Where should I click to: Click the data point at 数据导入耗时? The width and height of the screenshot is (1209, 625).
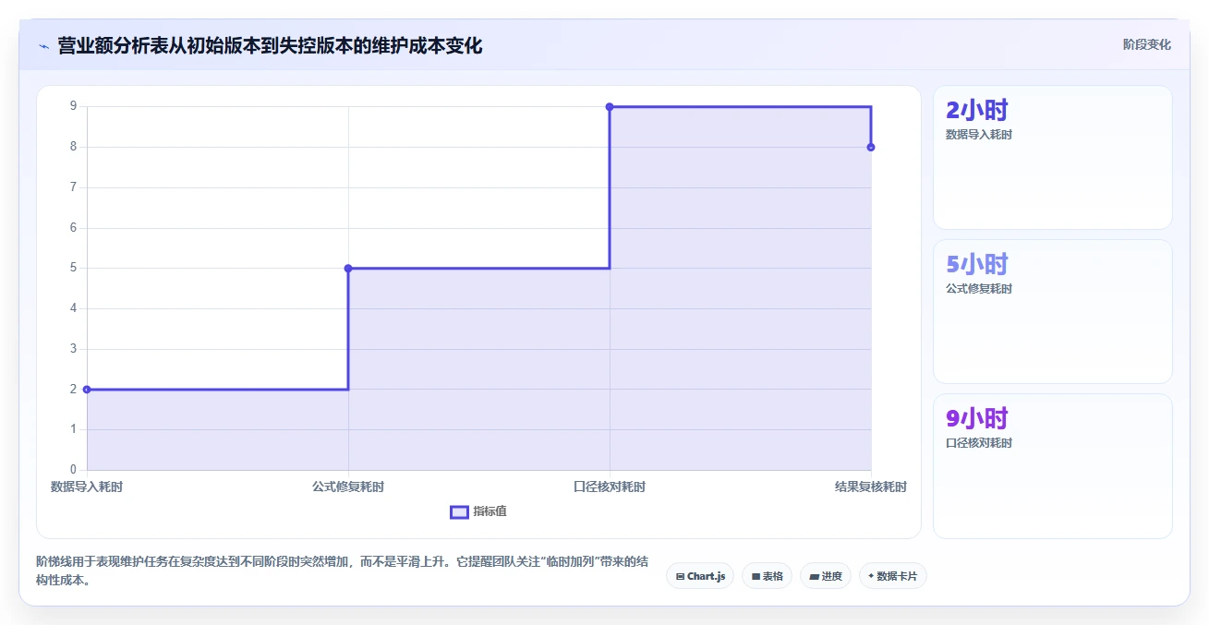(87, 390)
